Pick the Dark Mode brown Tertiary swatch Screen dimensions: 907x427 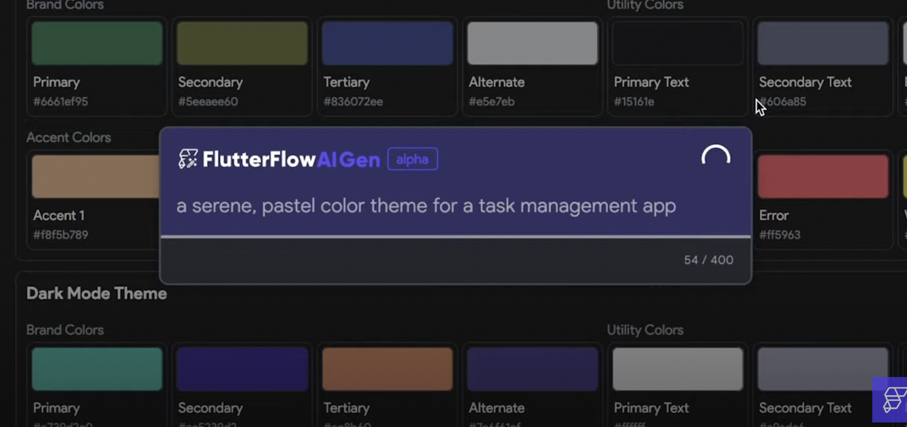point(387,369)
